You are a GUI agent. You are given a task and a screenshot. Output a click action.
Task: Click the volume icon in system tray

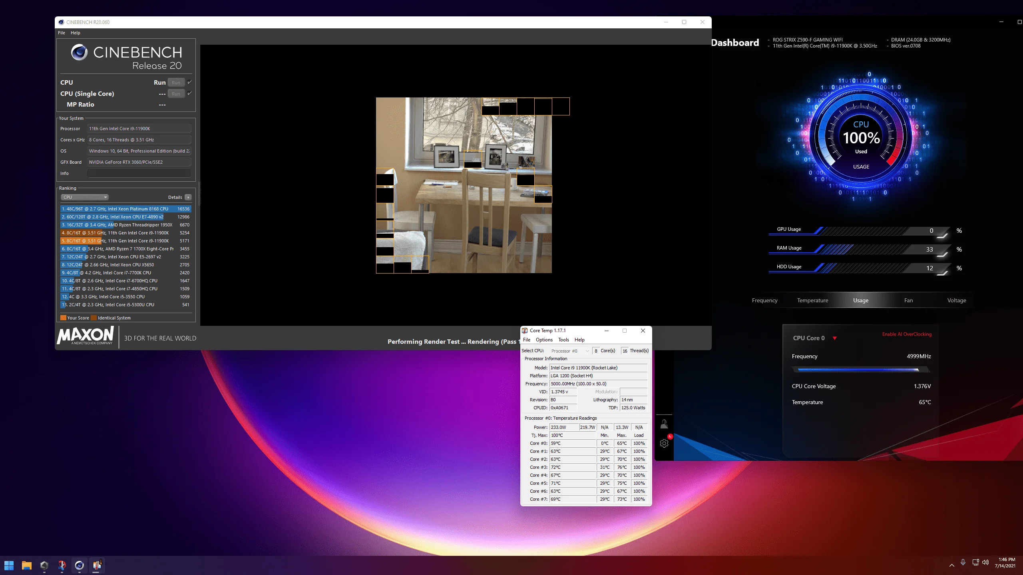tap(985, 562)
